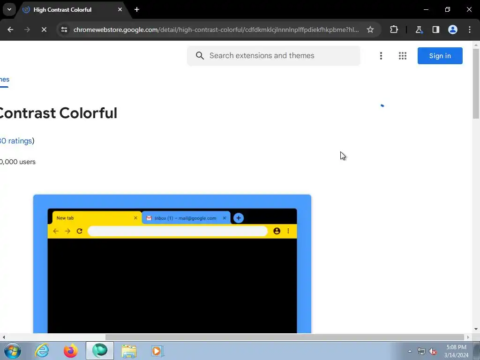
Task: Open the Windows Start menu
Action: tap(13, 351)
